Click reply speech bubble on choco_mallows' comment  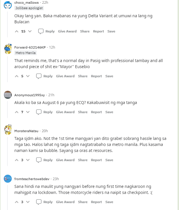click(x=41, y=31)
